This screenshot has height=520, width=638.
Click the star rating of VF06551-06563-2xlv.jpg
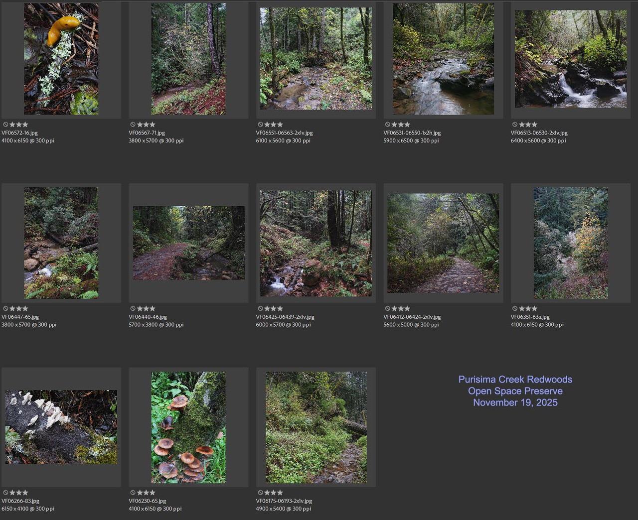click(274, 125)
